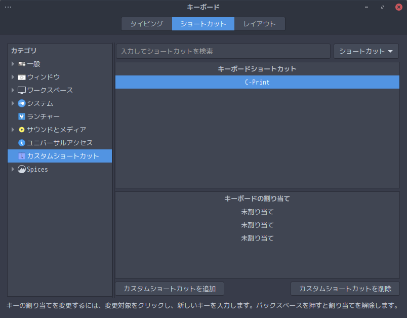Expand the Spices category
Image resolution: width=407 pixels, height=318 pixels.
click(x=13, y=169)
